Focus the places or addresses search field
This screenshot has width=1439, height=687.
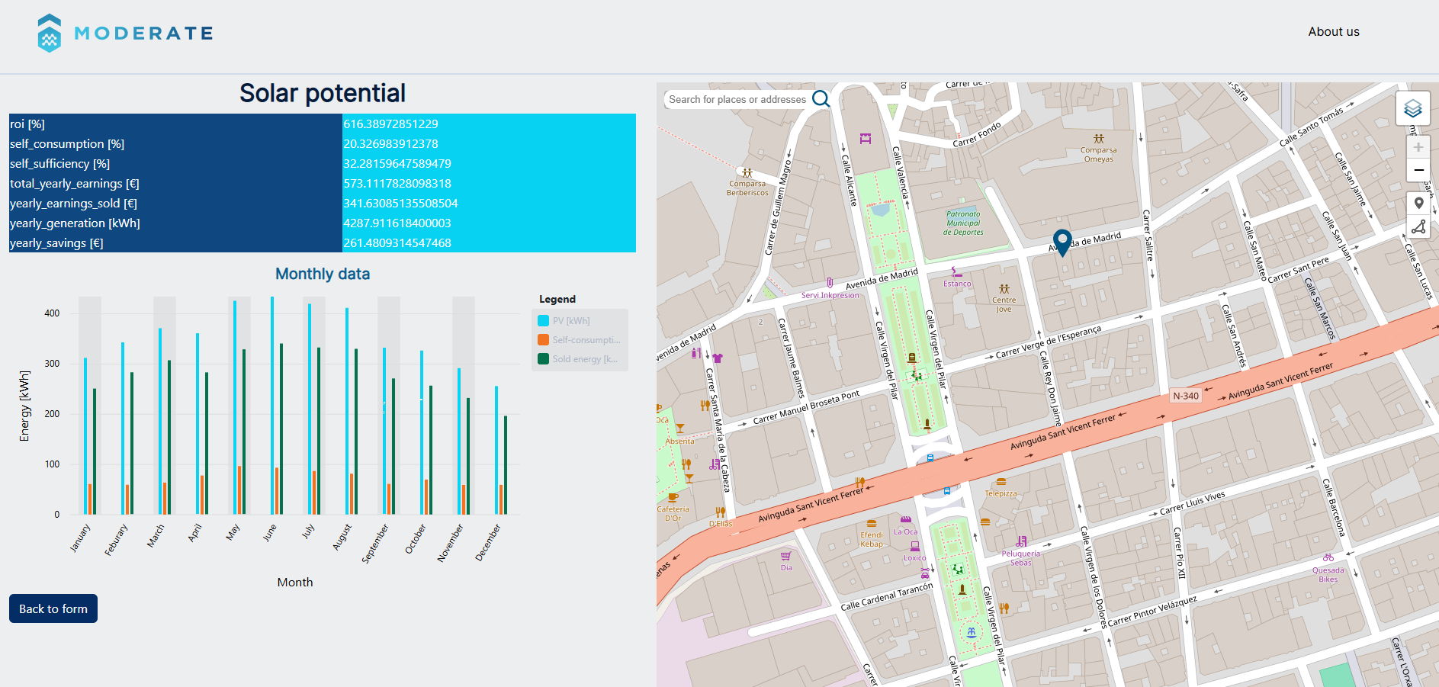click(737, 99)
